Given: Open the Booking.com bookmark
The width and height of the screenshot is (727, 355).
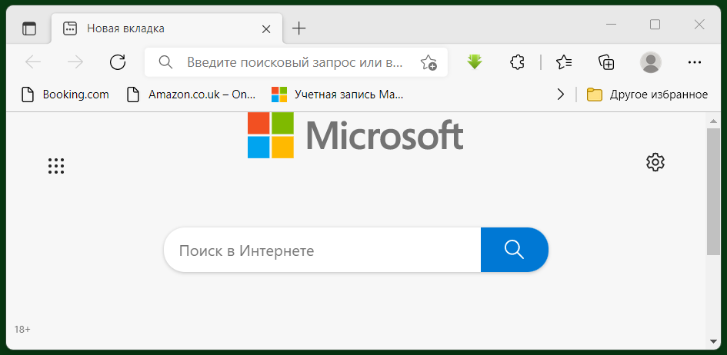Looking at the screenshot, I should coord(65,95).
